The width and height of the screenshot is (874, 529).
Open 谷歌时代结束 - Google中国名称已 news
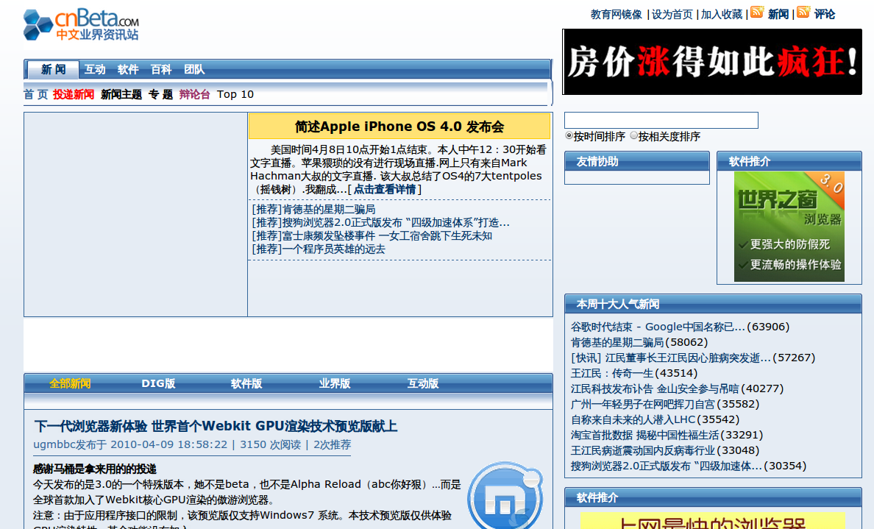coord(658,327)
